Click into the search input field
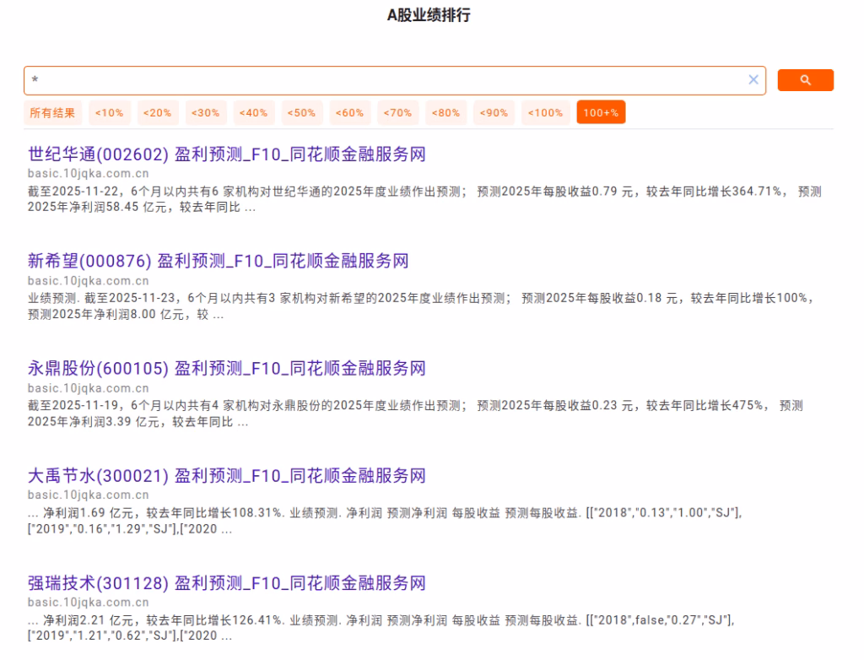 click(x=380, y=80)
